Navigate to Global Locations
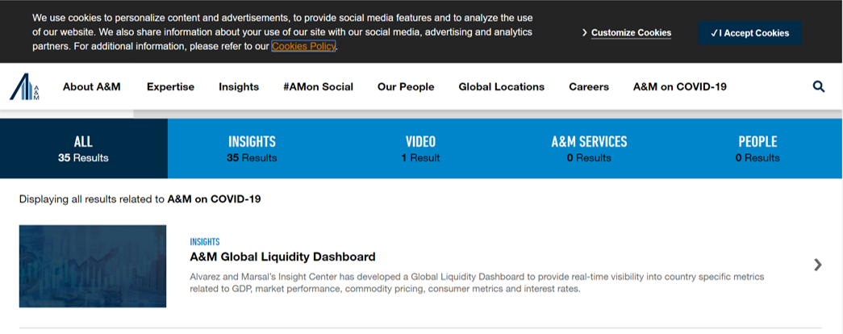Image resolution: width=843 pixels, height=334 pixels. (x=501, y=87)
